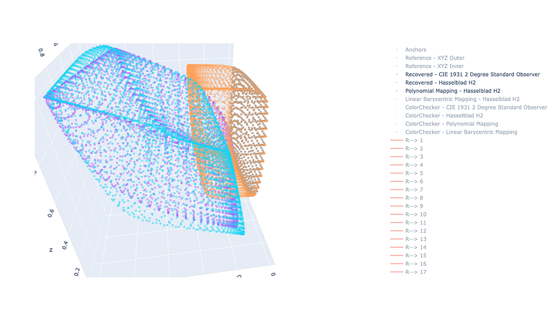Click the Reference - XYZ Outer marker symbol
The image size is (555, 312).
click(395, 58)
